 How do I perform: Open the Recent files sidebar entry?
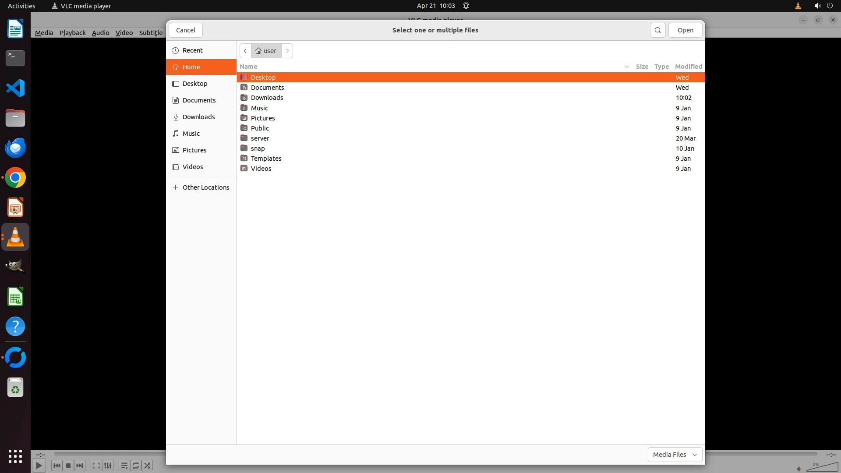coord(192,50)
